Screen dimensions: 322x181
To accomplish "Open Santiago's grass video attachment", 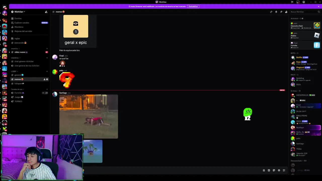I will [89, 116].
